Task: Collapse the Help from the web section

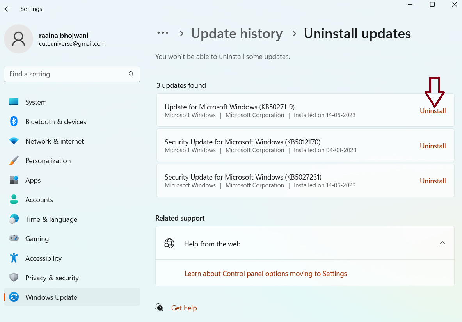Action: (x=442, y=243)
